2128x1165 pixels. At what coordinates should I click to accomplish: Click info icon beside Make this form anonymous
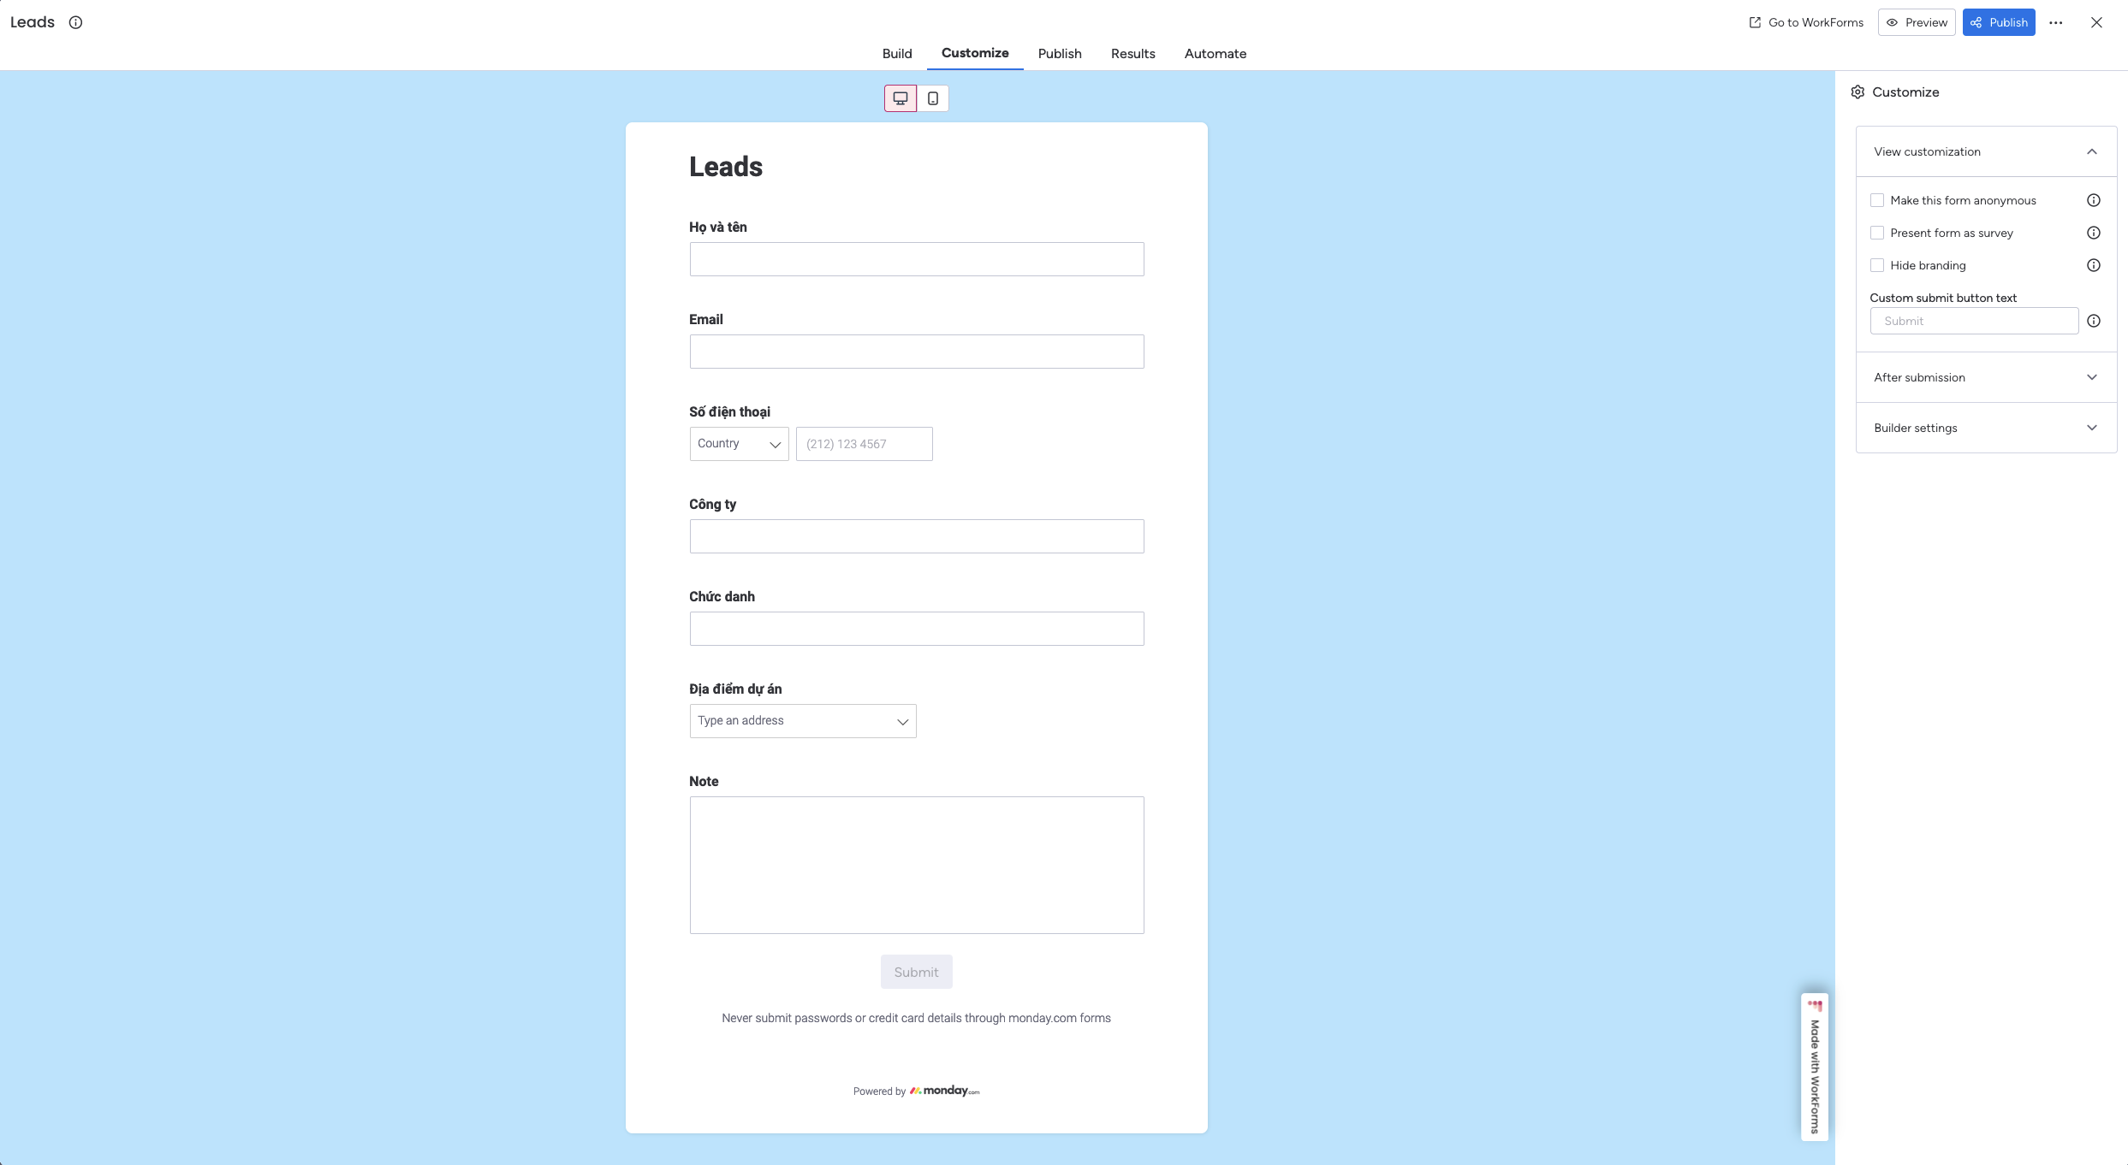[2093, 200]
